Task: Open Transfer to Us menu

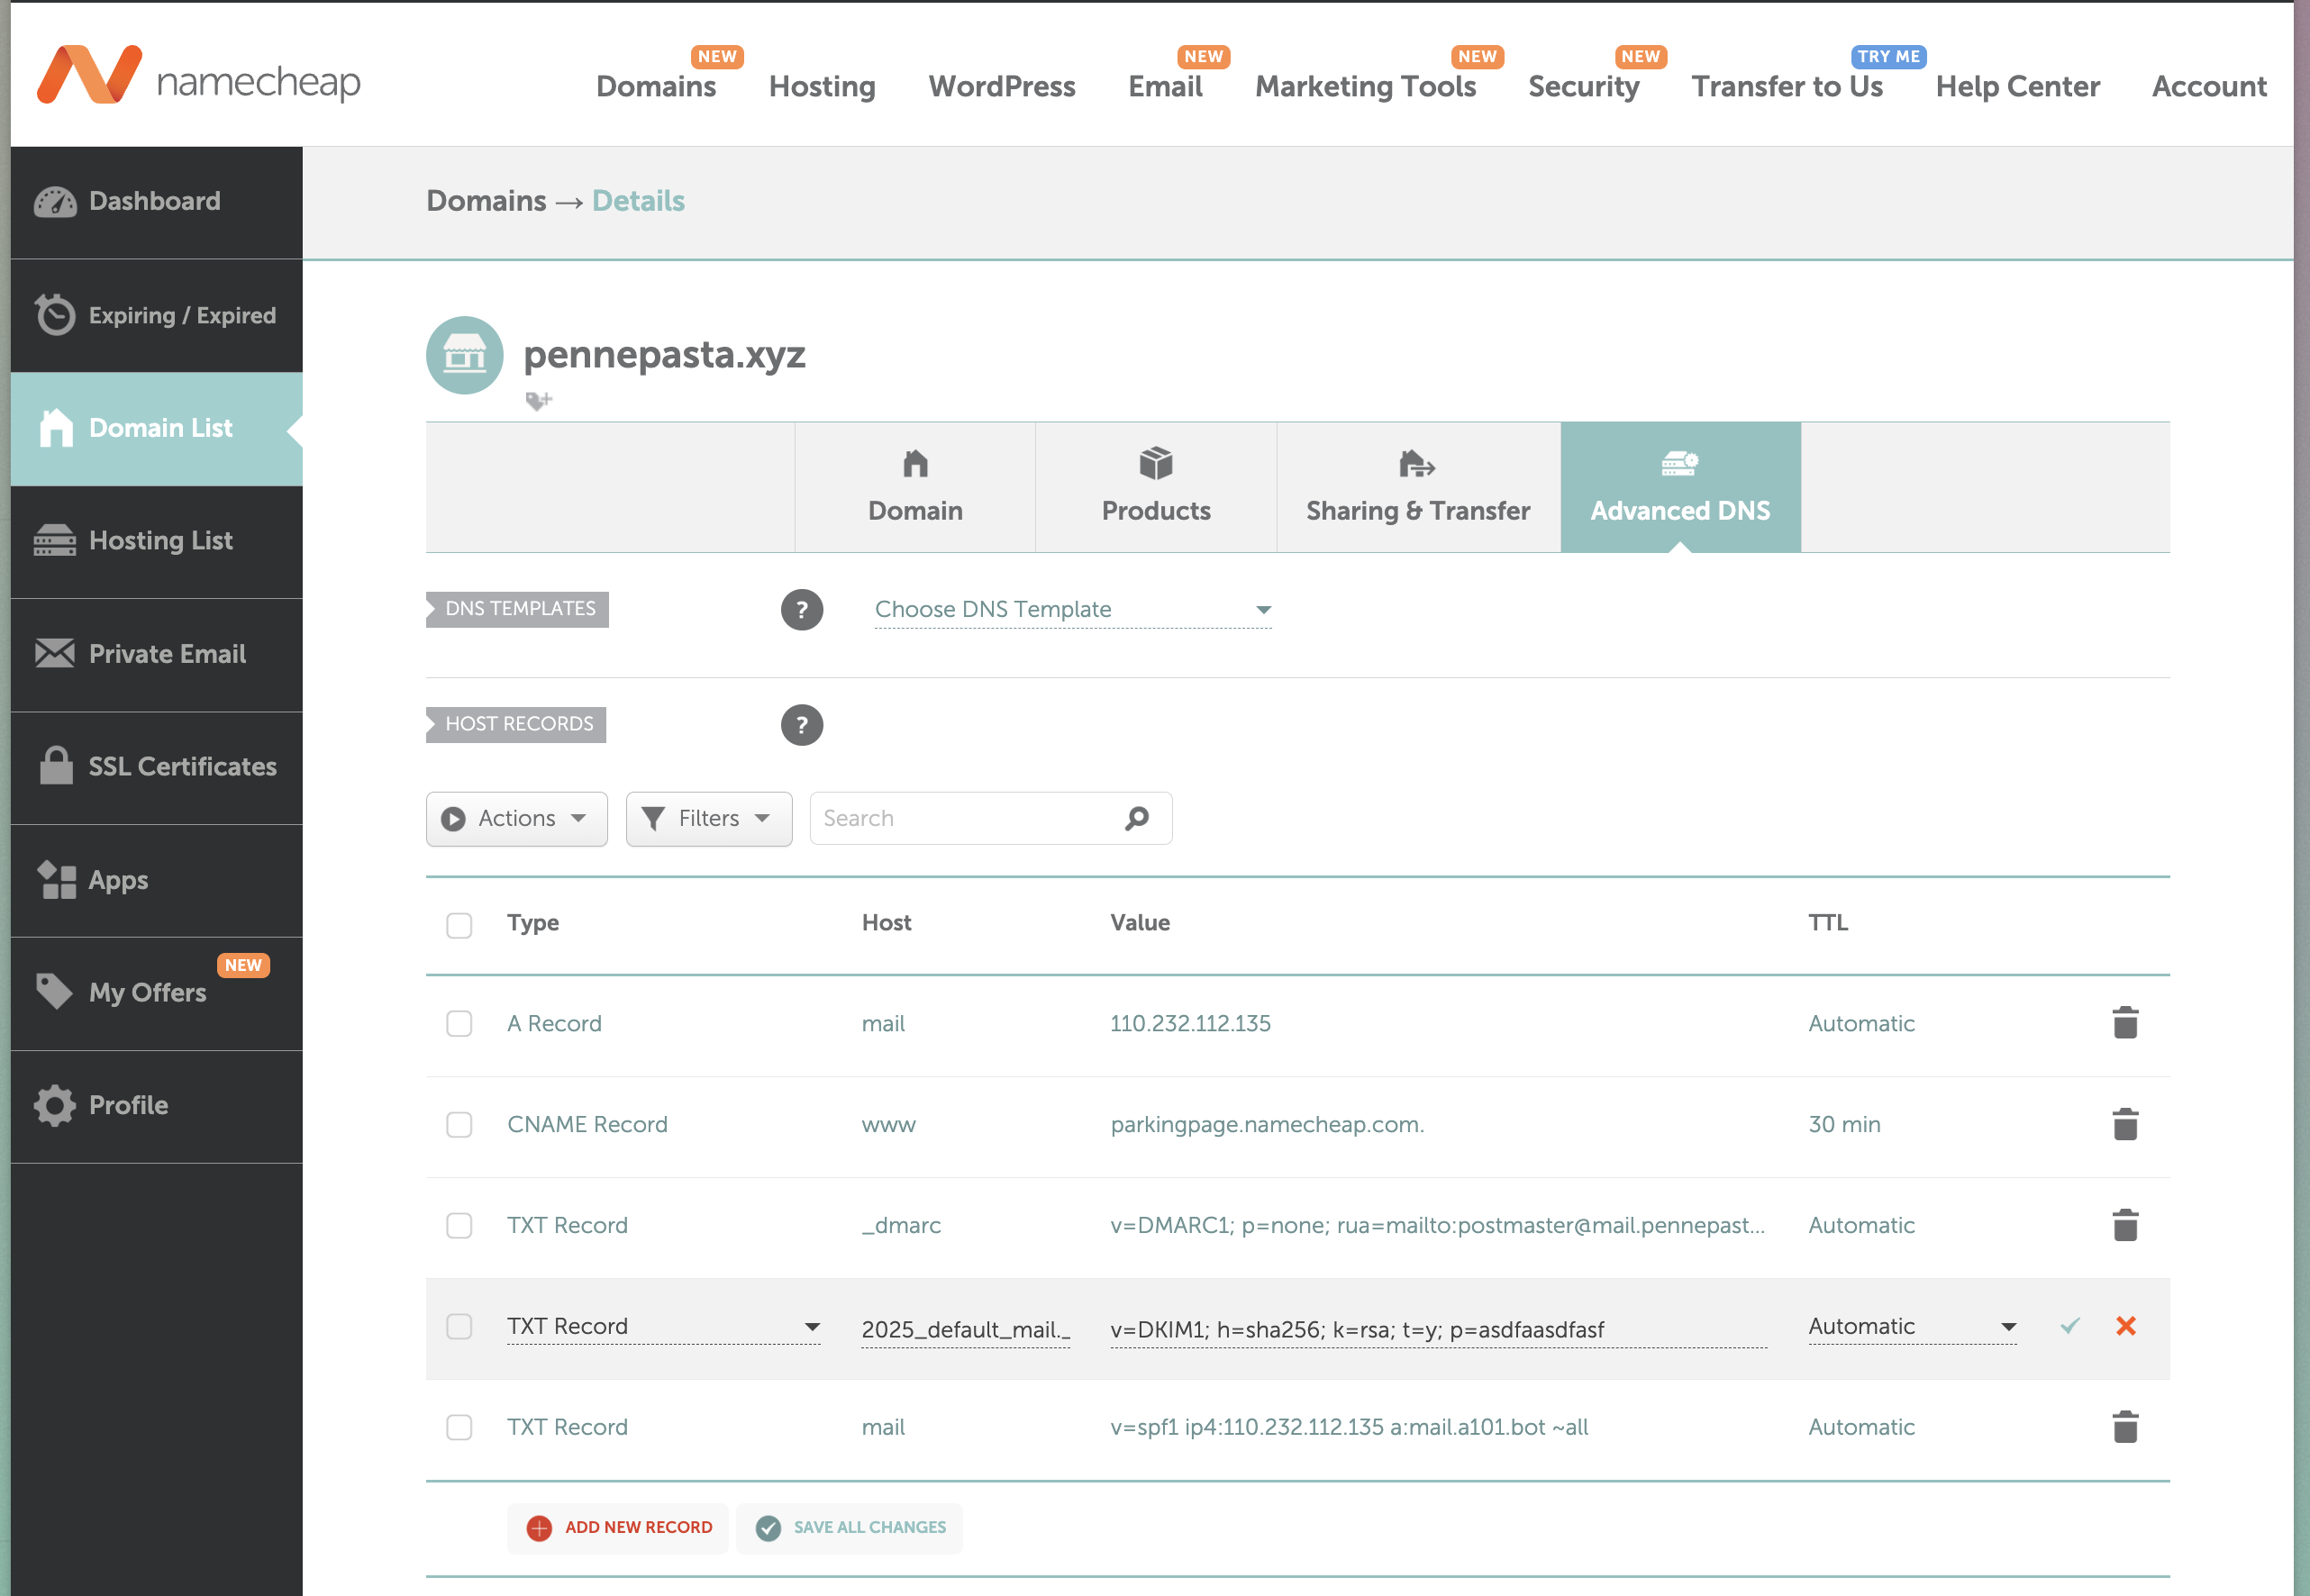Action: [x=1787, y=86]
